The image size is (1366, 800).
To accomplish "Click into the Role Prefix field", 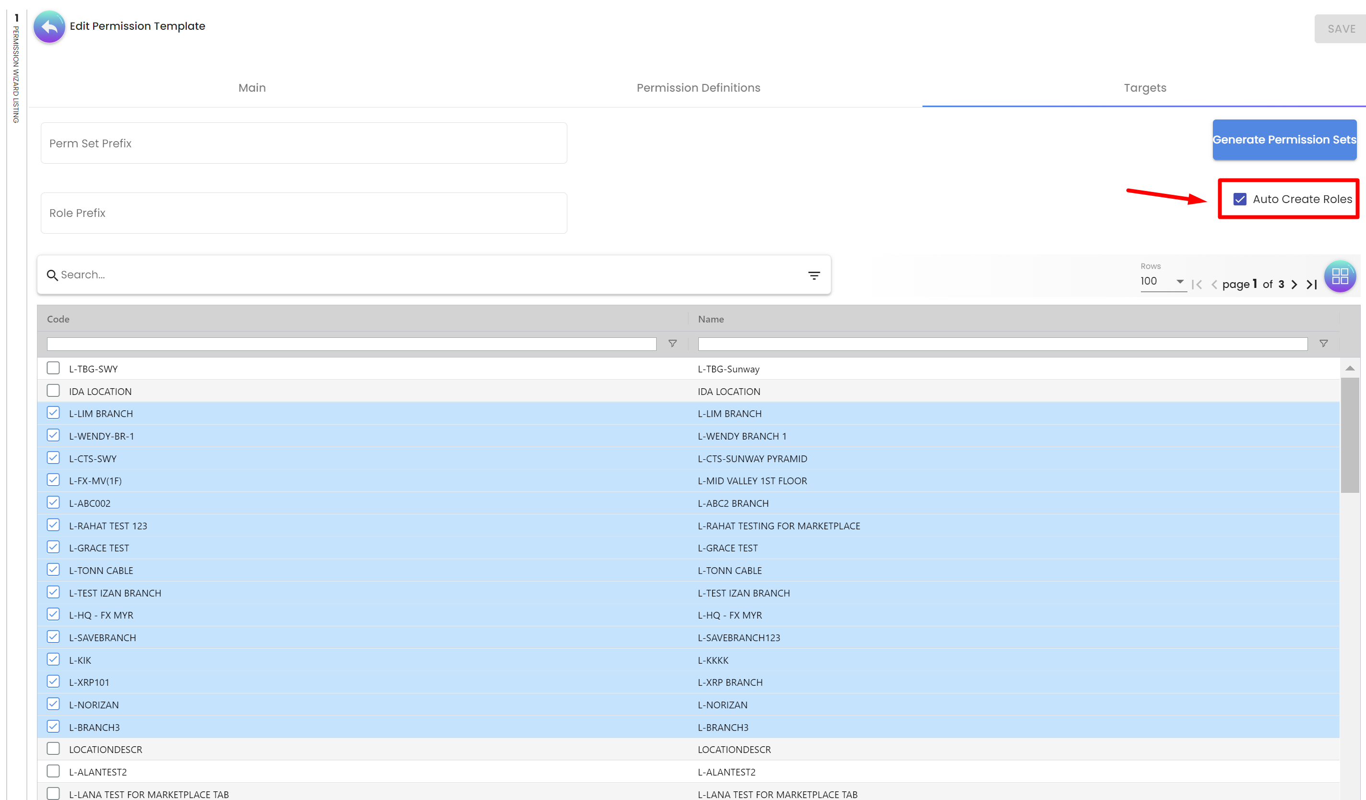I will 303,213.
